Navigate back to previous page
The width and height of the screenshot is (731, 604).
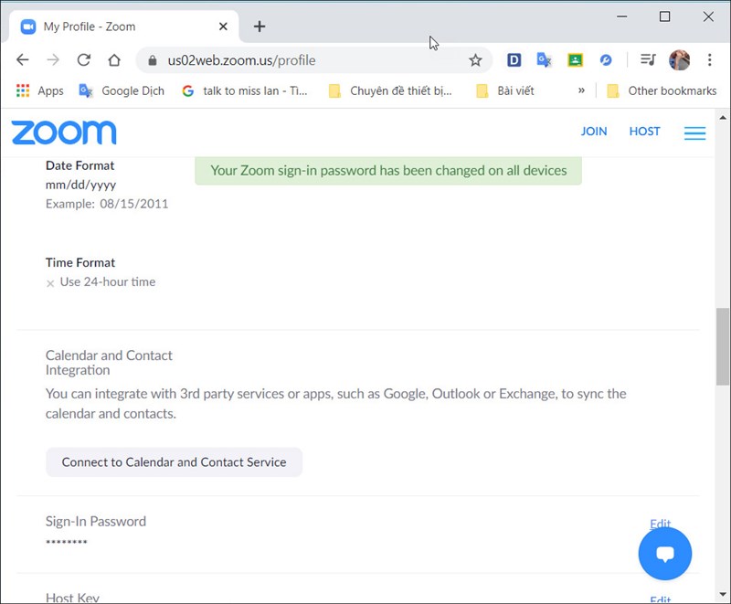point(23,60)
